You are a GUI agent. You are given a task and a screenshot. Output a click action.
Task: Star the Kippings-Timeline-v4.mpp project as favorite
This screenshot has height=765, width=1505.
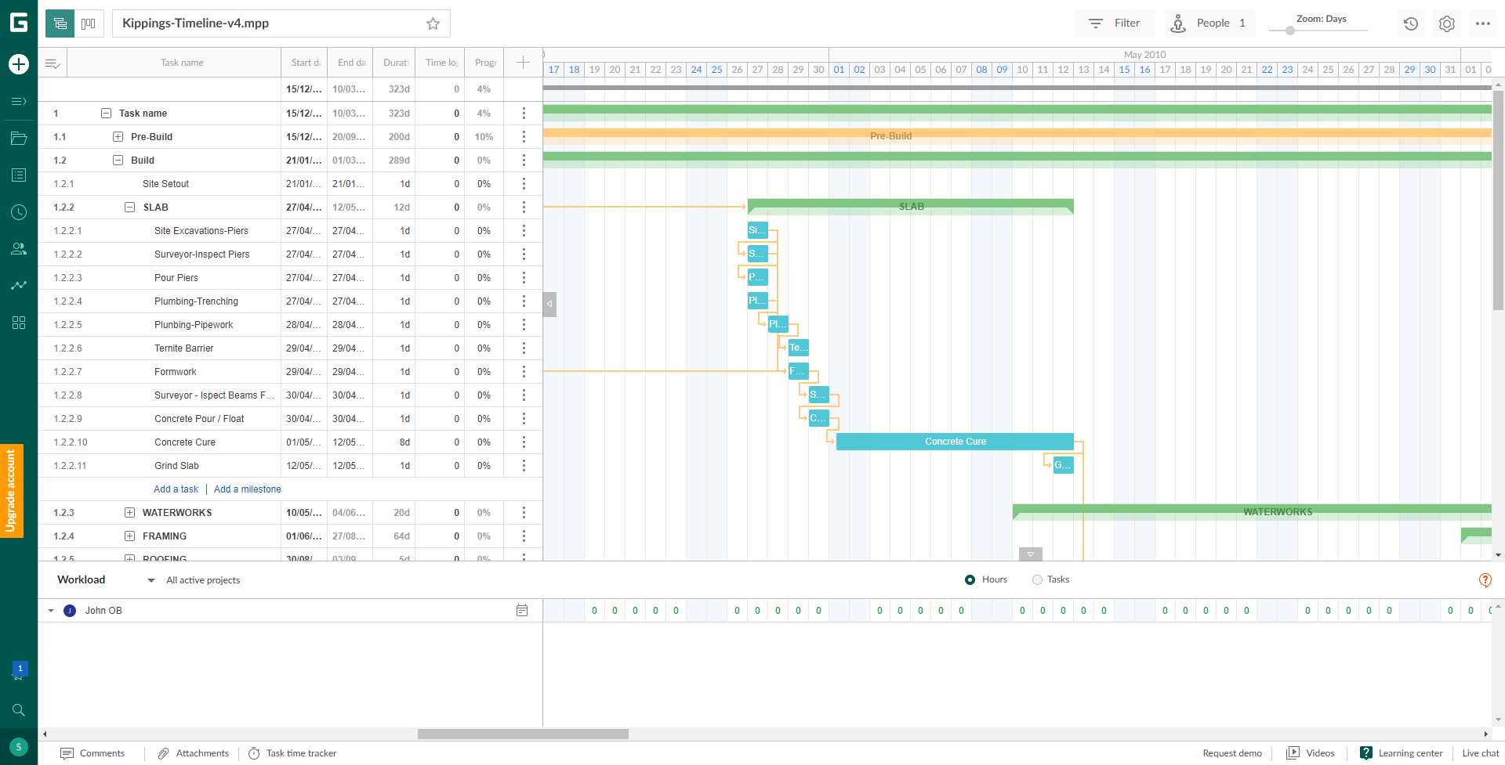coord(433,23)
